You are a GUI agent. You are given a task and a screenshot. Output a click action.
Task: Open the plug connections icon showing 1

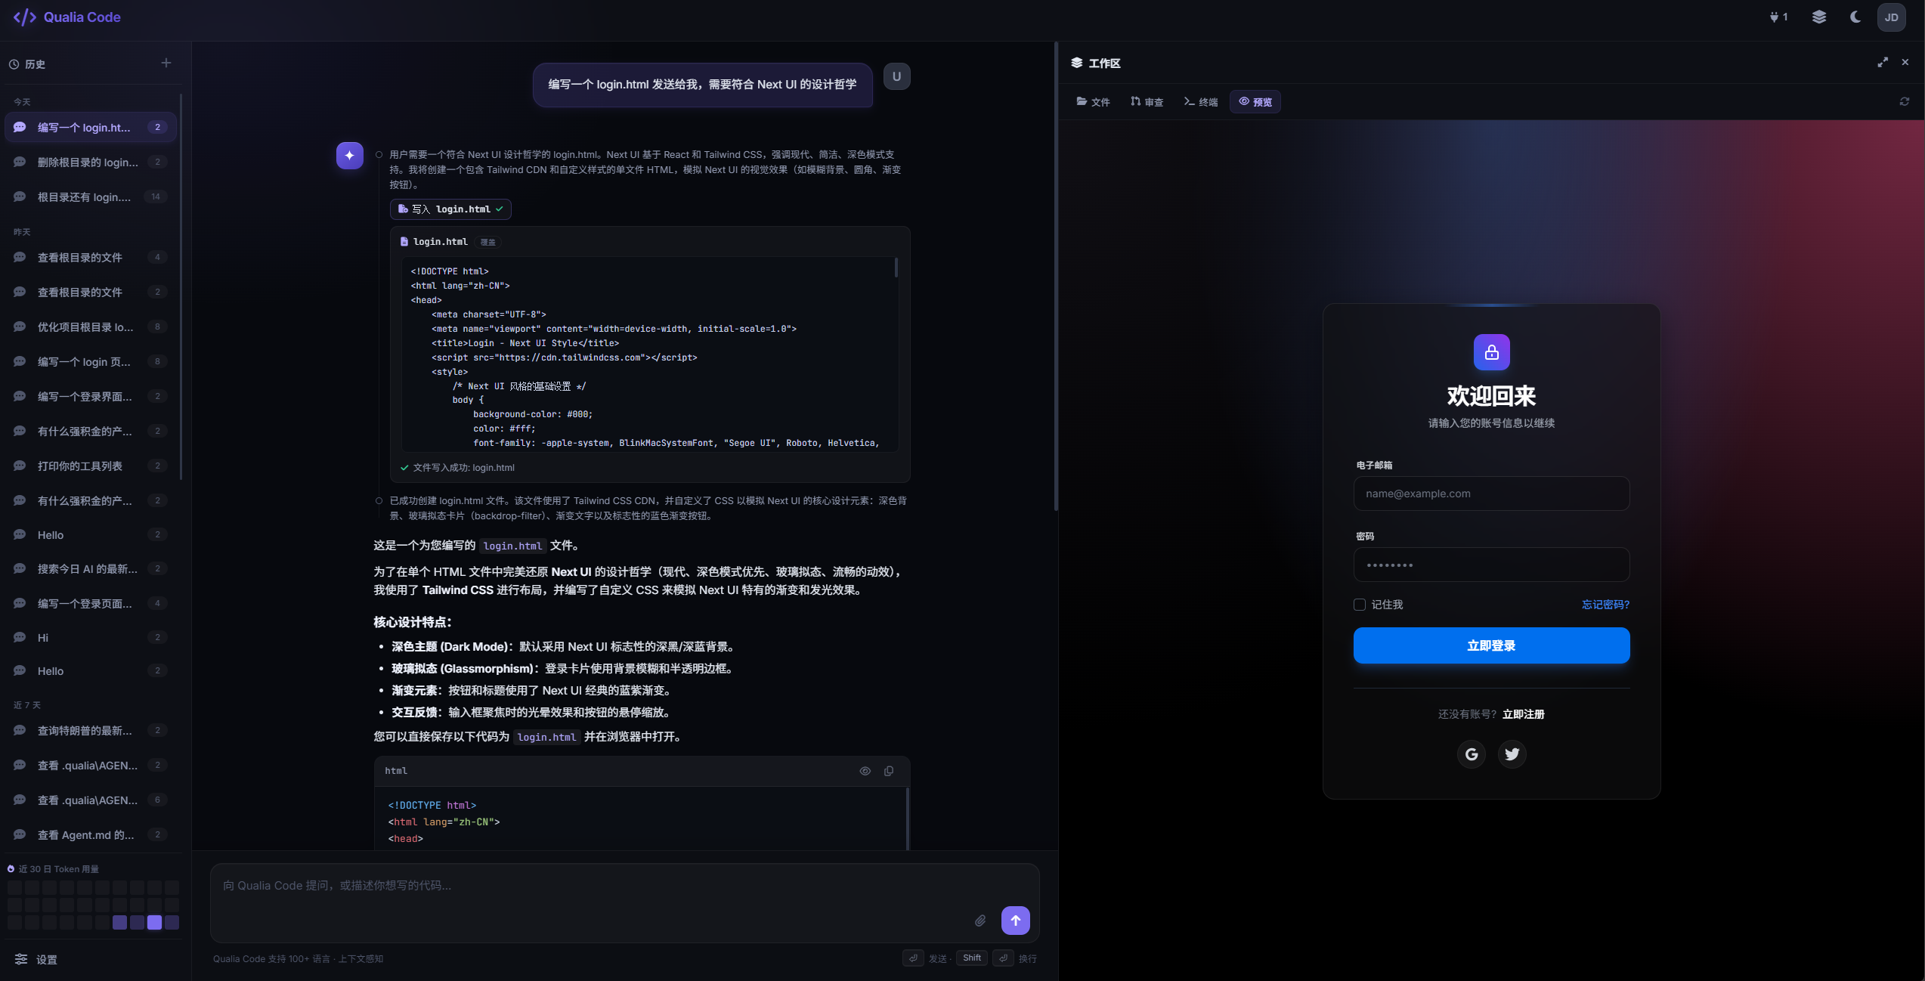point(1778,17)
